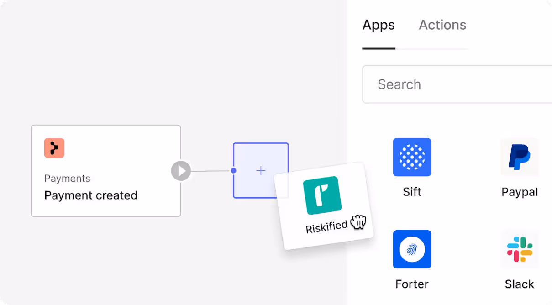Image resolution: width=552 pixels, height=305 pixels.
Task: Click the Payments category text
Action: [x=68, y=179]
